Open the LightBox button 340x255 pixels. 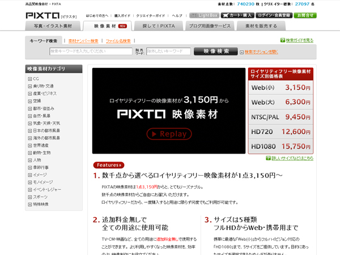pyautogui.click(x=203, y=15)
